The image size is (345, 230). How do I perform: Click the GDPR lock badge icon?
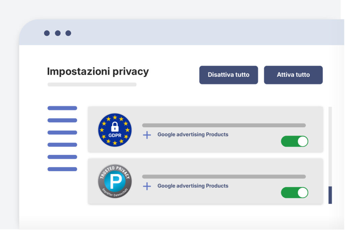(115, 130)
